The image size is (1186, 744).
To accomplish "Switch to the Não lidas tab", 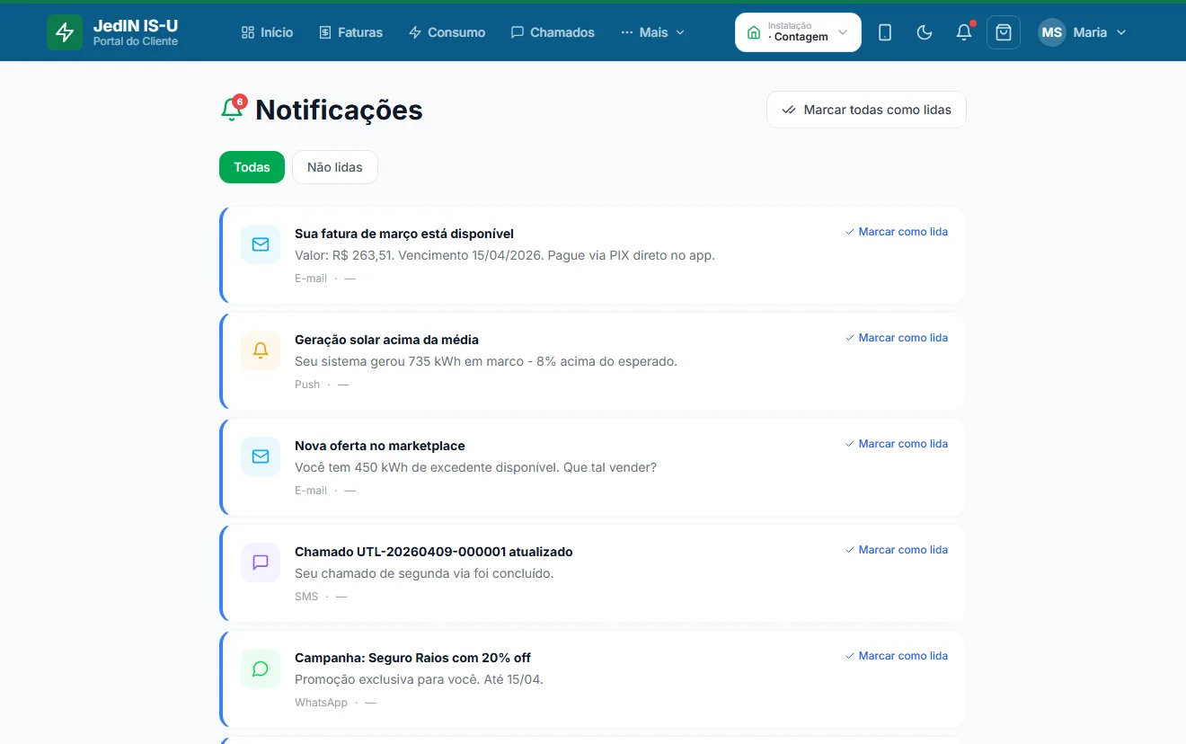I will point(335,167).
